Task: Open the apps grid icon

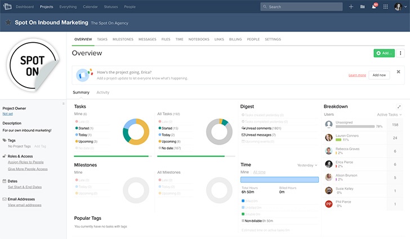Action: [385, 7]
